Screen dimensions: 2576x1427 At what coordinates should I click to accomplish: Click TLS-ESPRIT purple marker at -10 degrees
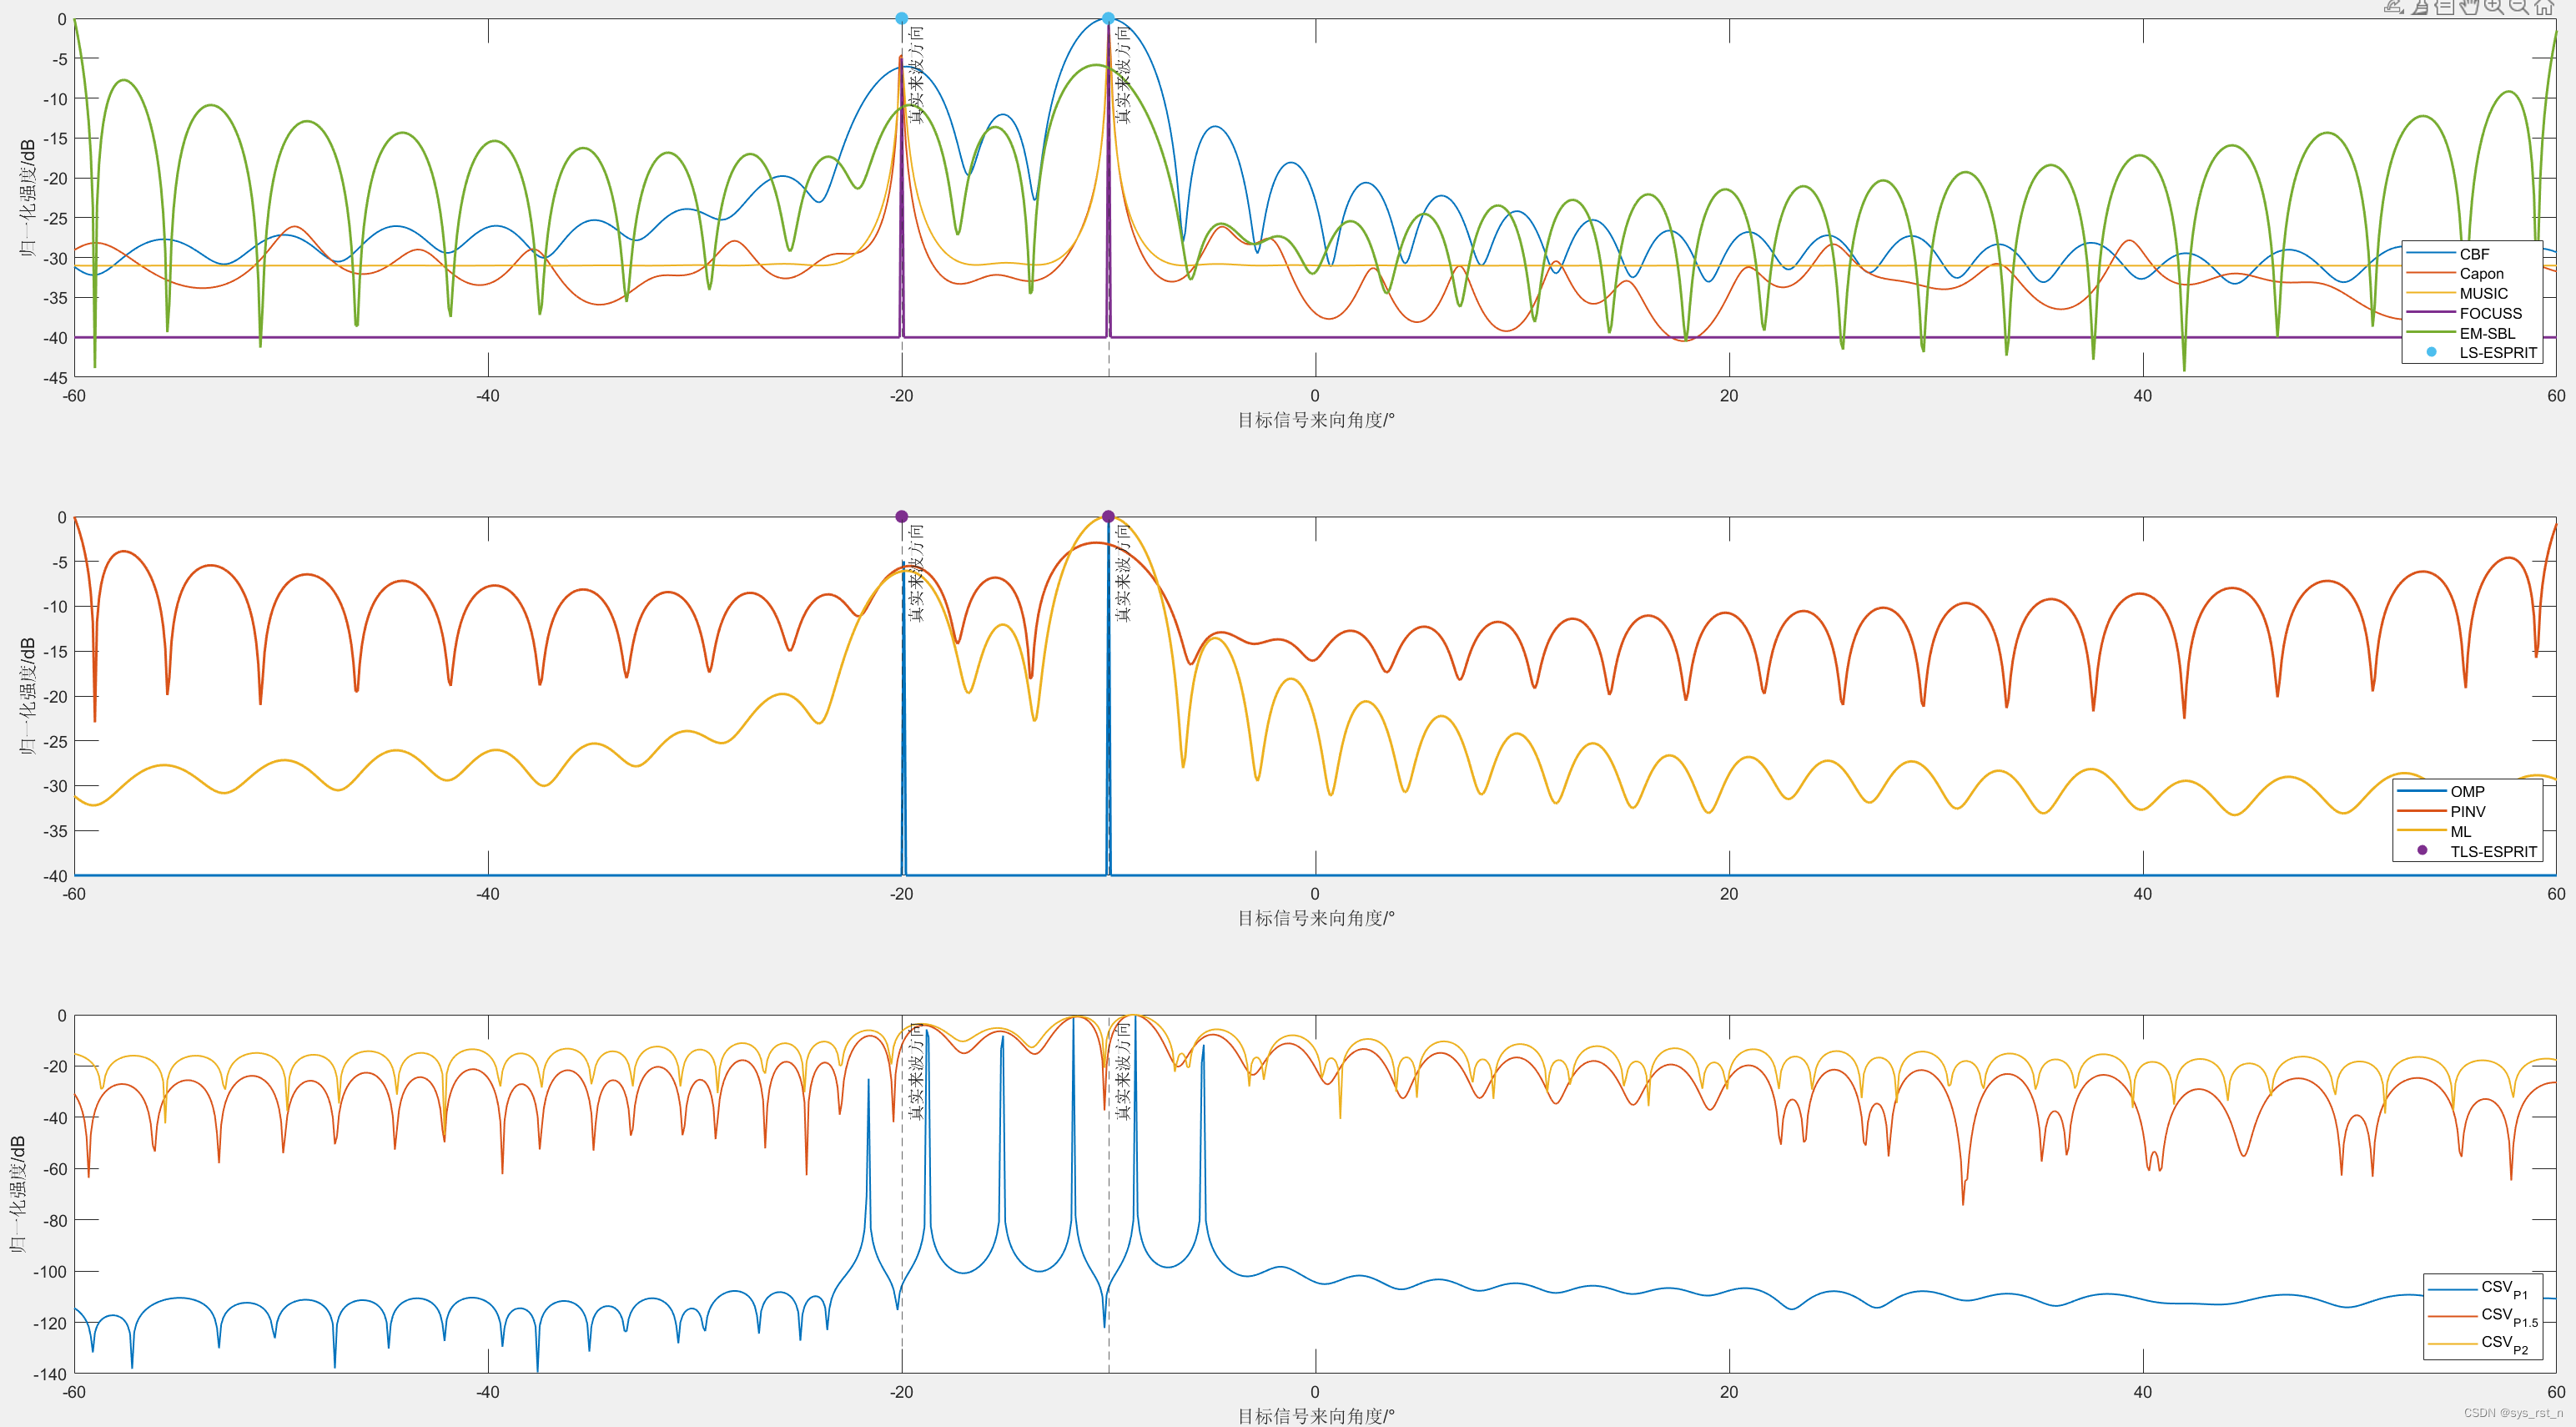1108,517
